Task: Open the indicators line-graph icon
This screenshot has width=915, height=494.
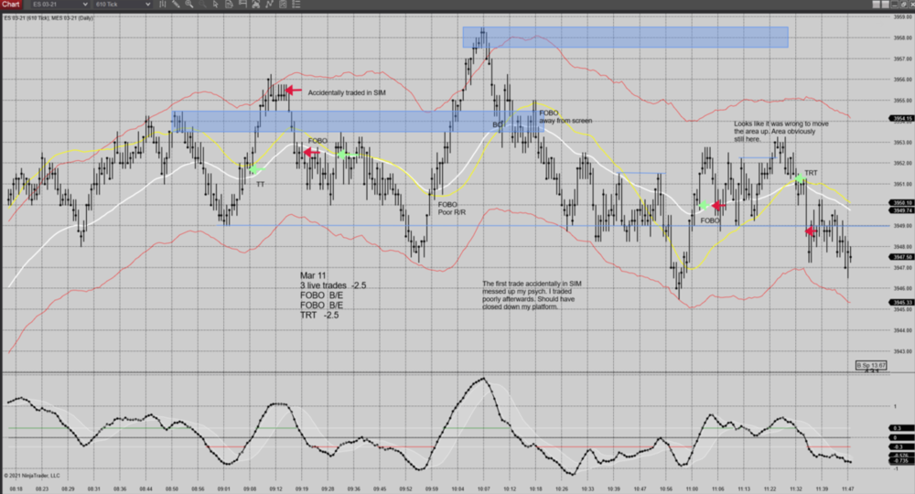Action: (x=269, y=5)
